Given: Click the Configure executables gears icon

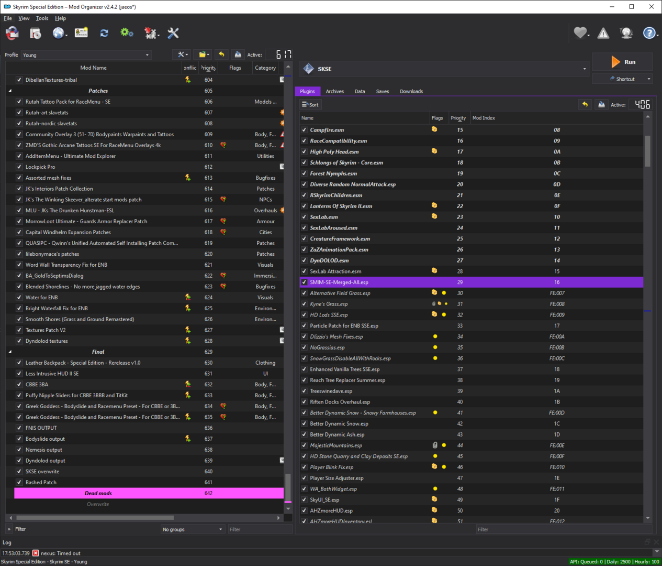Looking at the screenshot, I should [x=127, y=33].
